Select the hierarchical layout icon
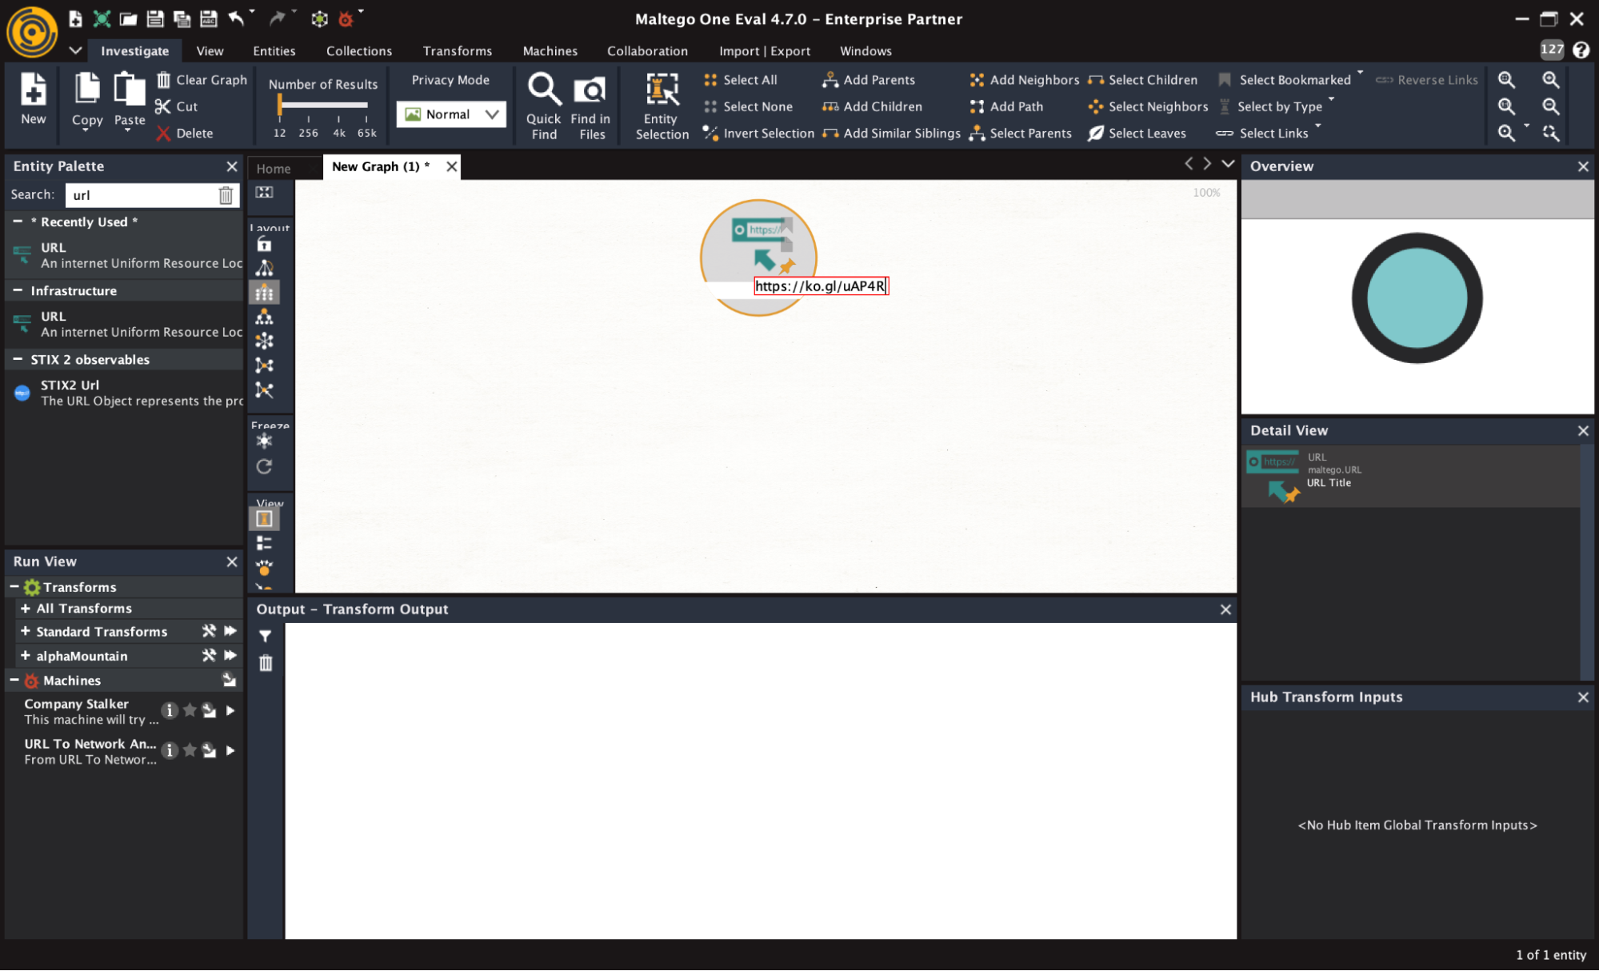 pos(264,318)
